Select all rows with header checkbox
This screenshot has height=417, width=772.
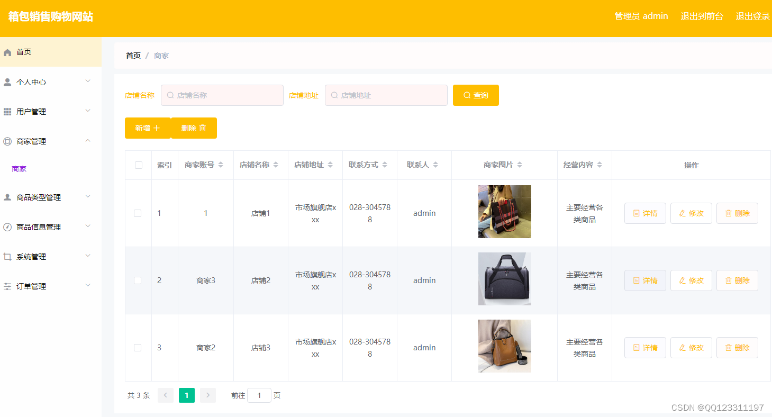(139, 165)
